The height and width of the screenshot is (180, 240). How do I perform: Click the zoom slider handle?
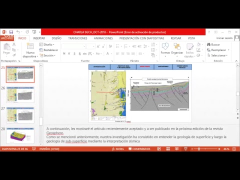[199, 149]
